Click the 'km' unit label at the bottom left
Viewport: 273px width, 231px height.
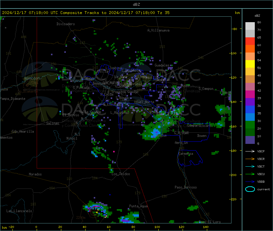tap(5, 228)
